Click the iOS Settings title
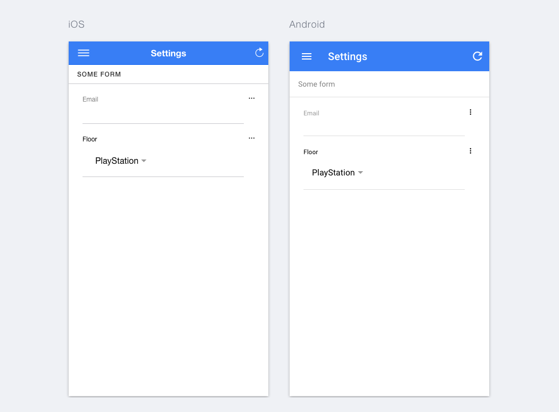The width and height of the screenshot is (559, 412). tap(168, 53)
